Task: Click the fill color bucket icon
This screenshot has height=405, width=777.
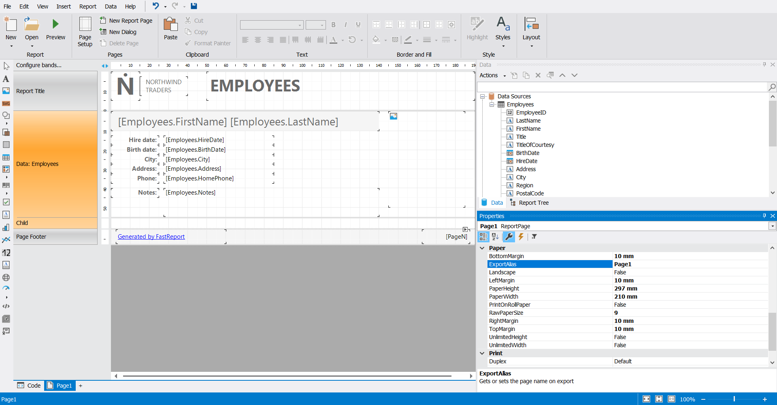Action: coord(376,40)
